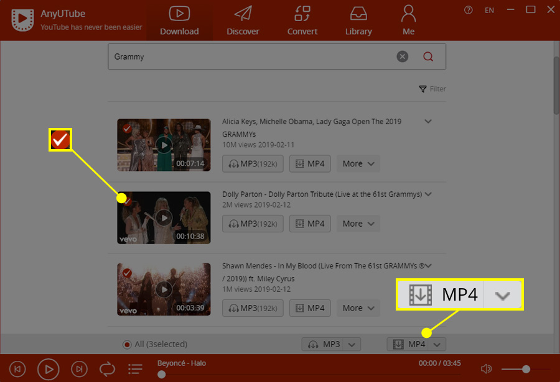560x382 pixels.
Task: Play the Dolly Parton Tribute thumbnail
Action: pyautogui.click(x=164, y=218)
